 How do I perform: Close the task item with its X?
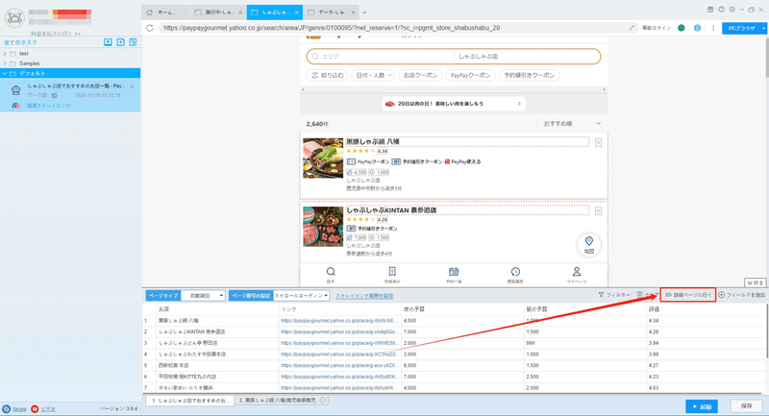[133, 86]
